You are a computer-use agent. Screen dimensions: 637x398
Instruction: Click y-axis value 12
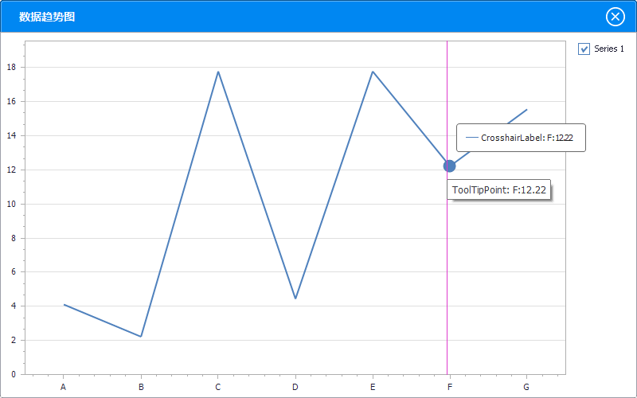11,170
